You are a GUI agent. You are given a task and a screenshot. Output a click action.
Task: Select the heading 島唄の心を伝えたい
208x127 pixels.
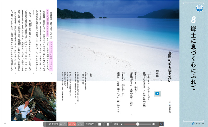(x=170, y=67)
